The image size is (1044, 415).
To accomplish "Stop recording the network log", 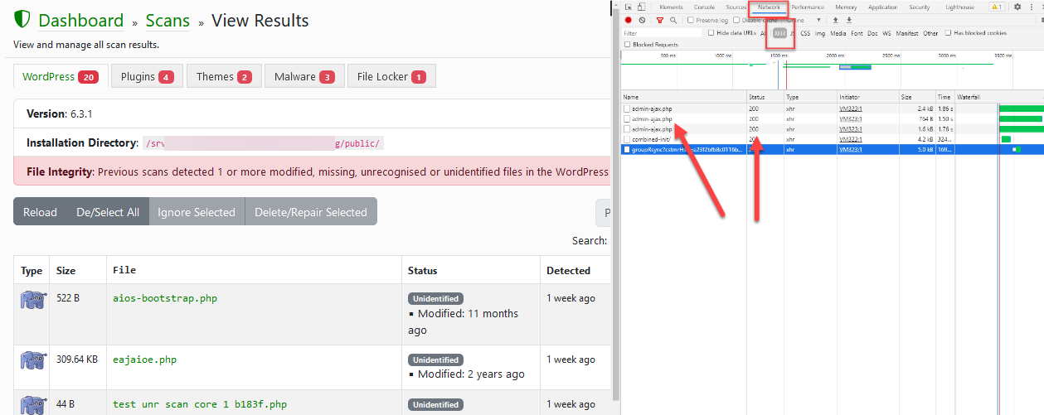I will pos(629,20).
